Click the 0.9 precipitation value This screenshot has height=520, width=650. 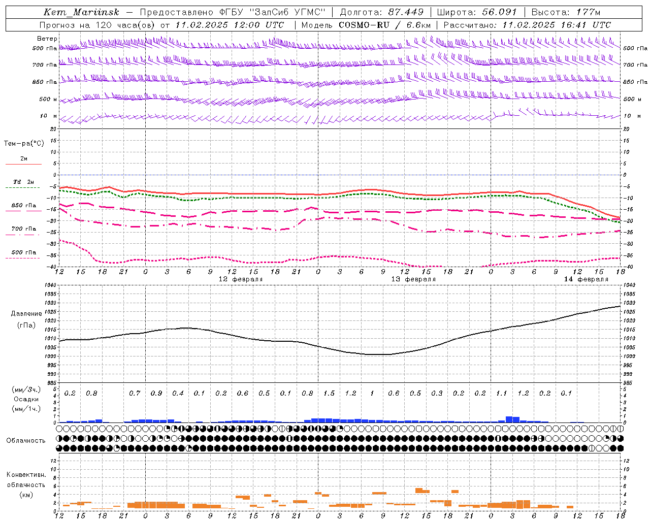point(156,393)
